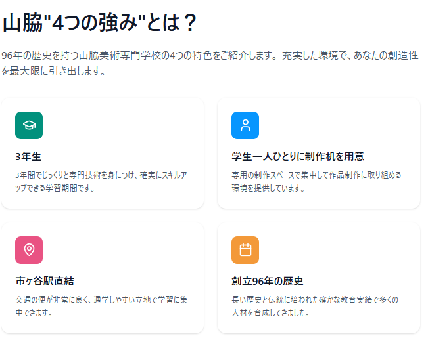Click the orange calendar icon
The image size is (428, 338).
(245, 250)
